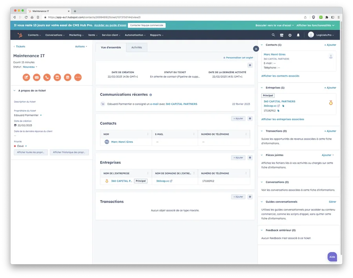The height and width of the screenshot is (278, 353).
Task: Open the Actions dropdown
Action: click(81, 47)
